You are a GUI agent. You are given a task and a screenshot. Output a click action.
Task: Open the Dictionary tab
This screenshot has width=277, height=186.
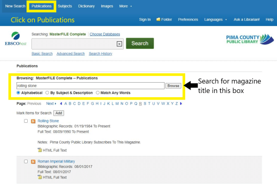86,6
